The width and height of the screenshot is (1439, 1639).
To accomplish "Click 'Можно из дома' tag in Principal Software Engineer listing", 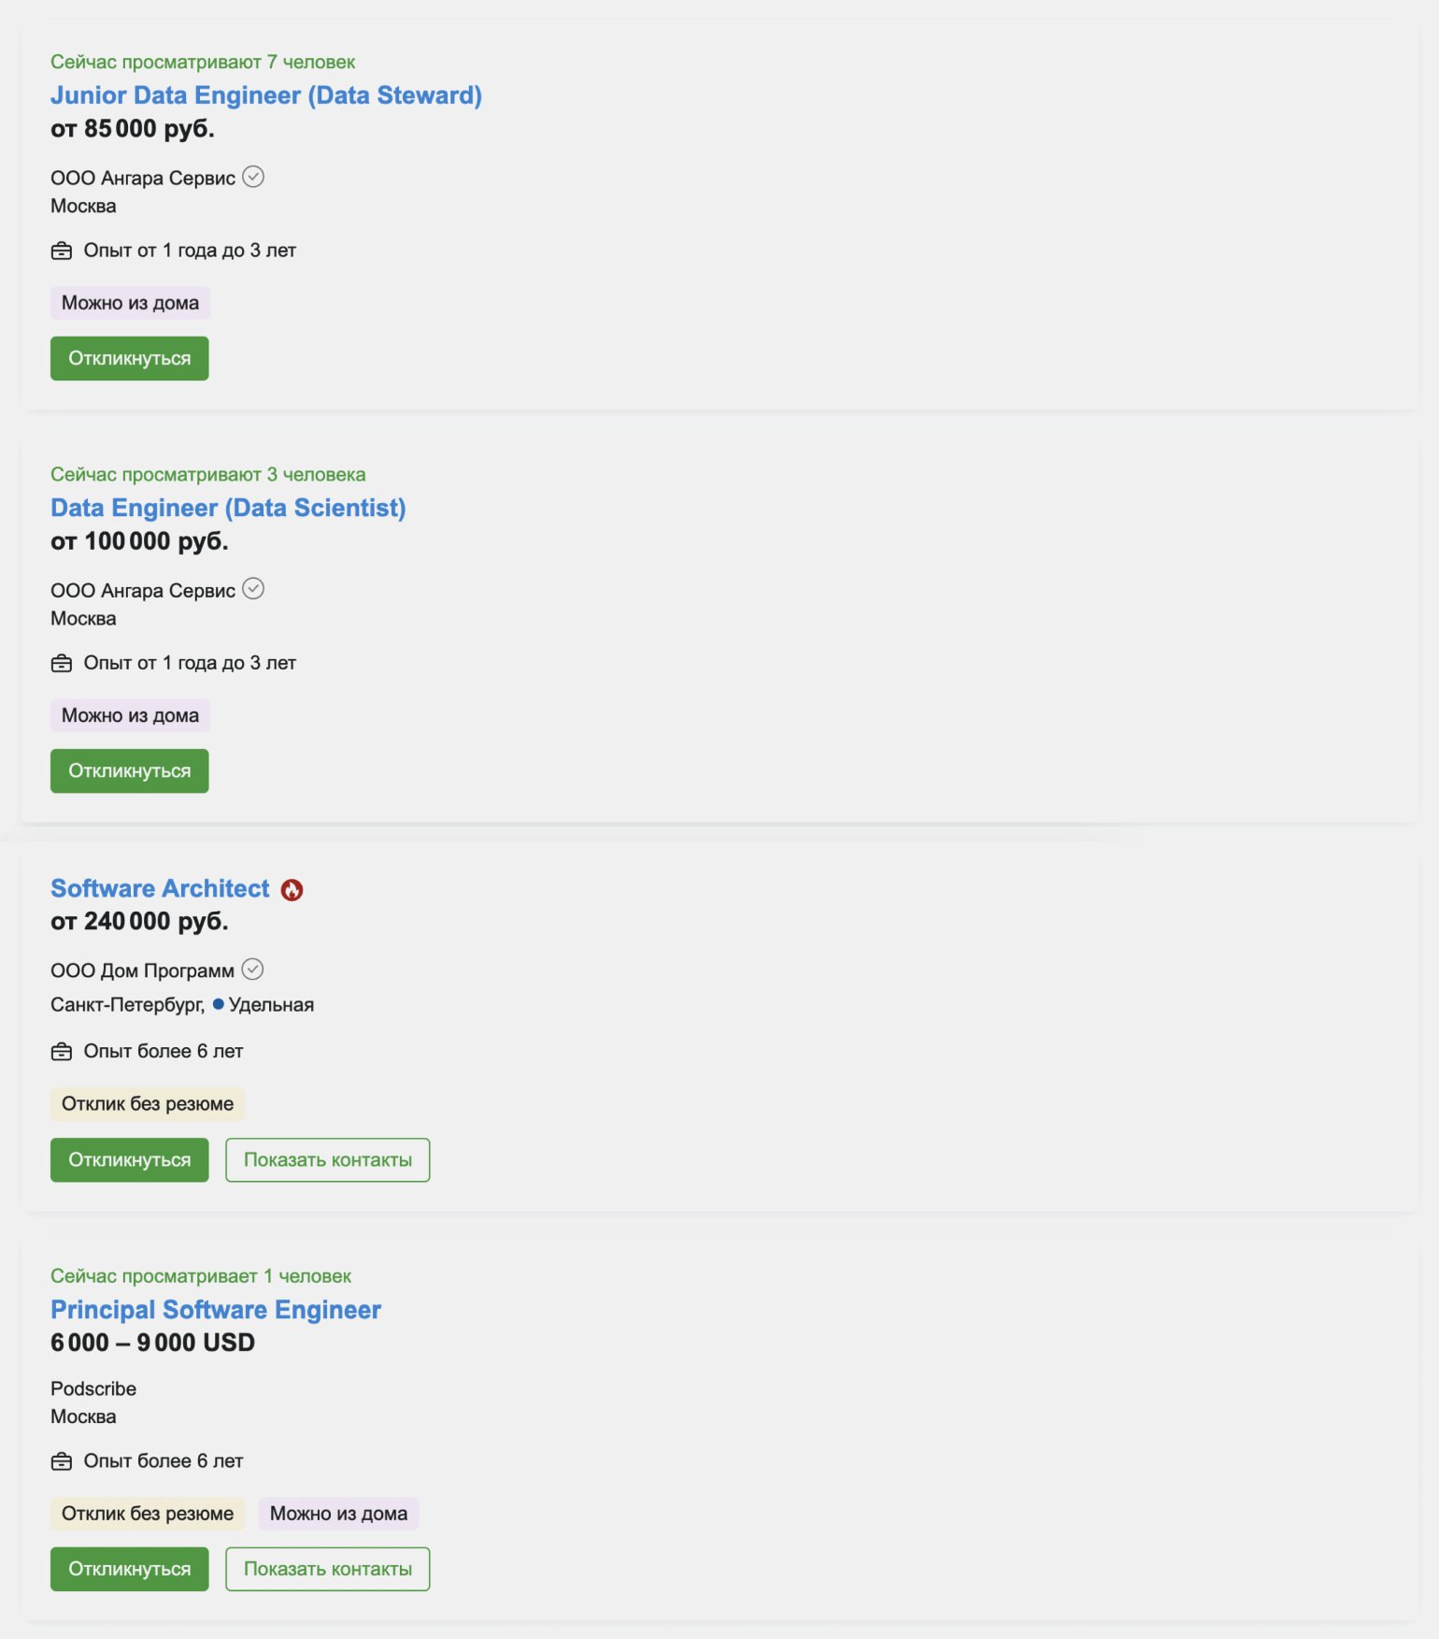I will [338, 1514].
